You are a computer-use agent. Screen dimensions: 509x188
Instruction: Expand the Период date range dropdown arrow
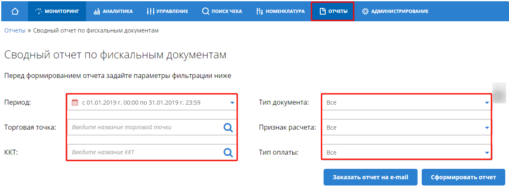tap(233, 103)
